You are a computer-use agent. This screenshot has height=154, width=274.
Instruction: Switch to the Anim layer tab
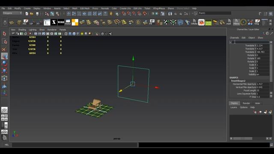[257, 104]
